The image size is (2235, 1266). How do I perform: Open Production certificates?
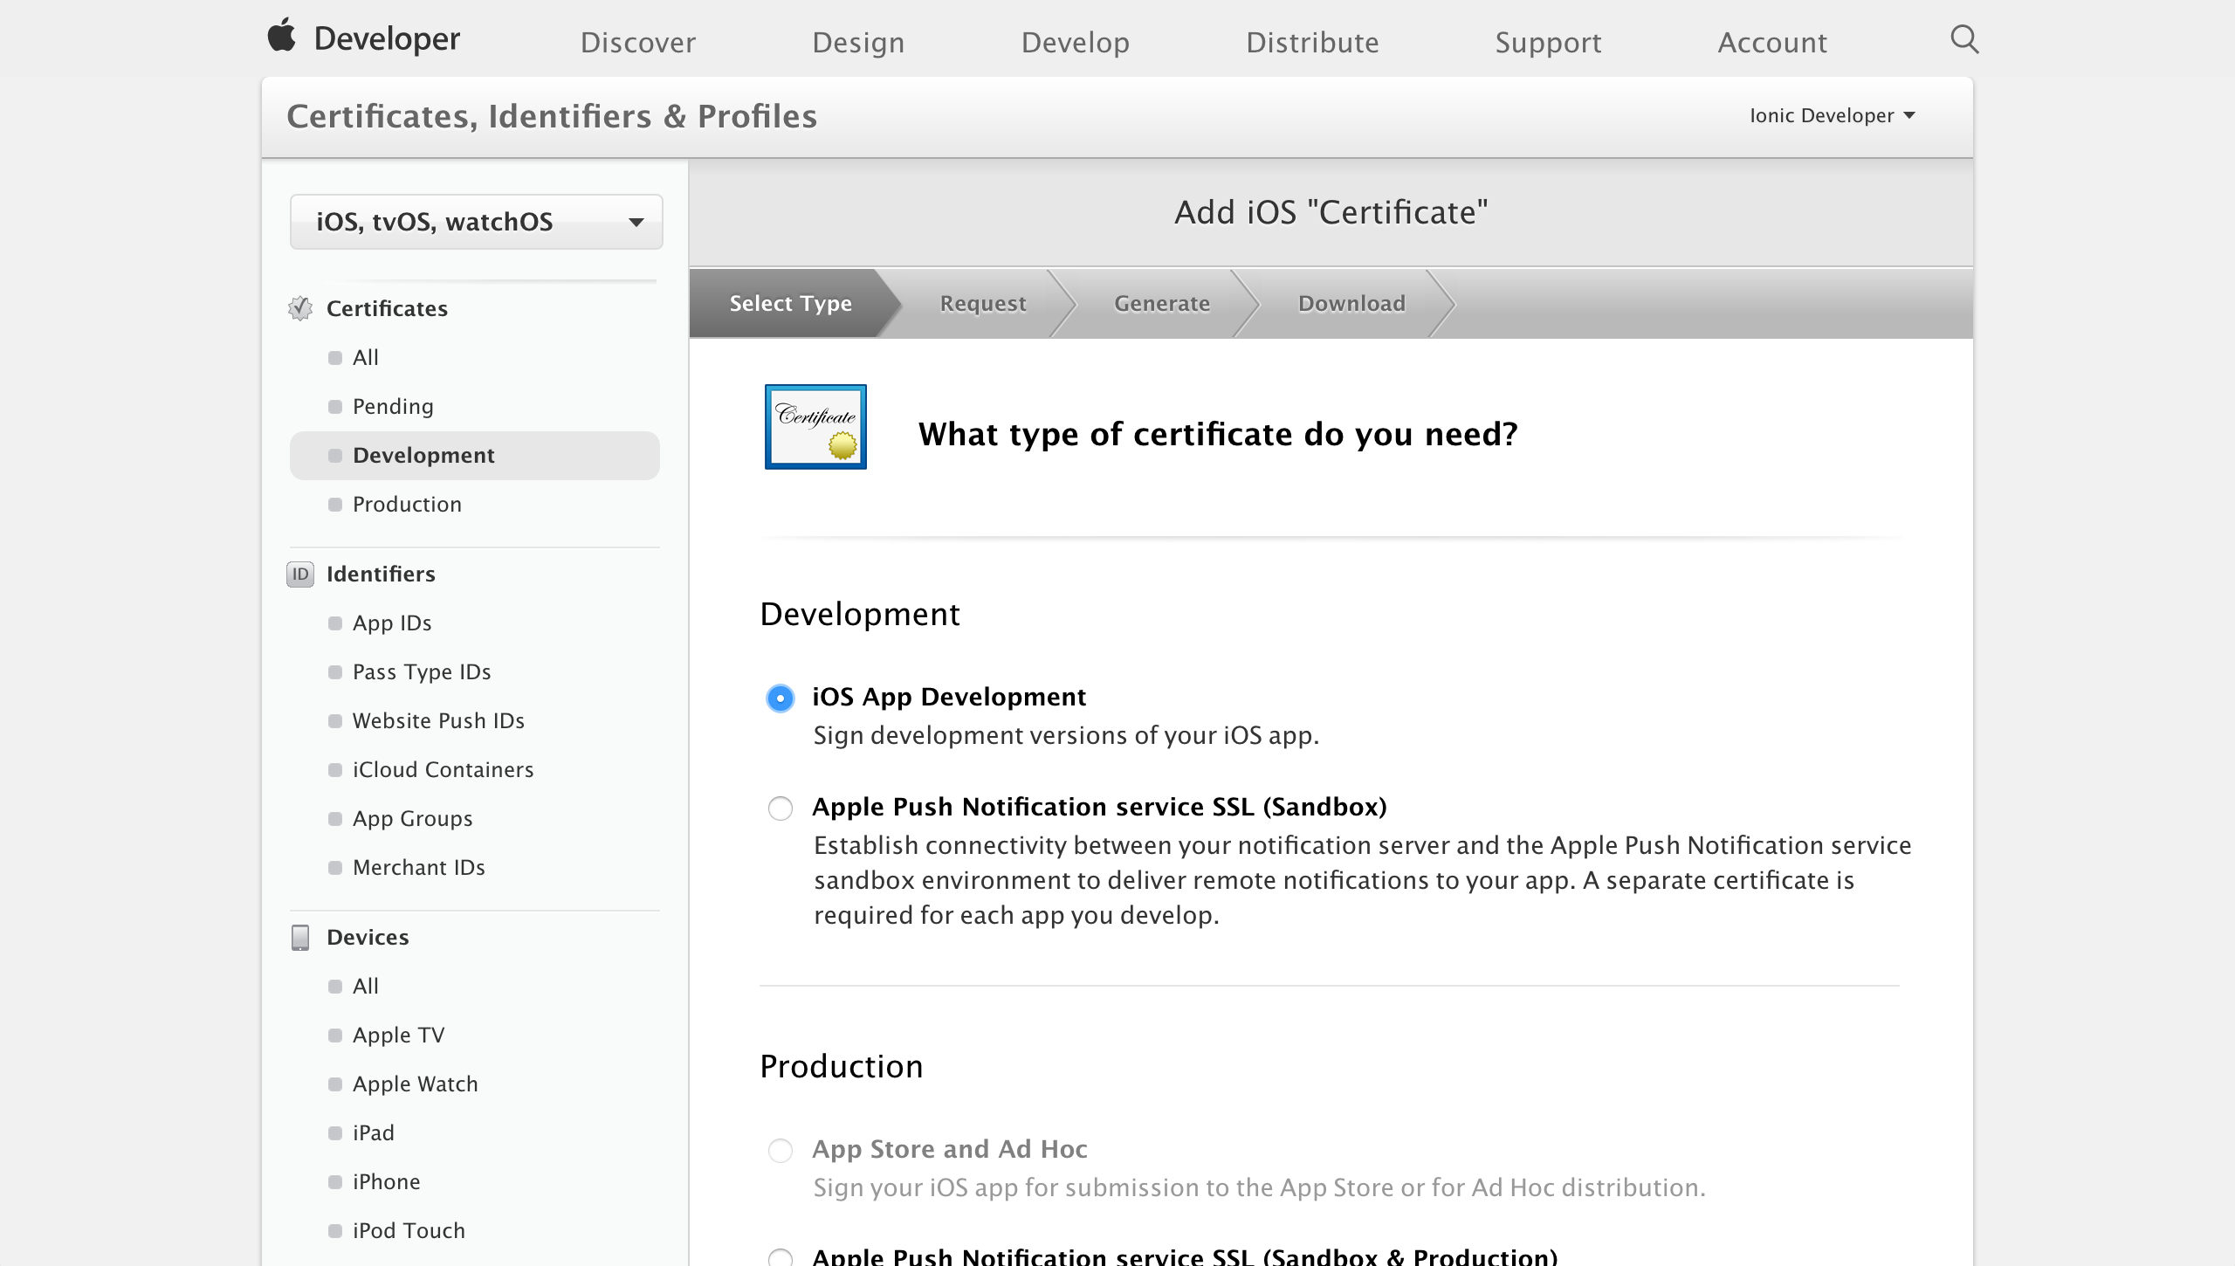[x=406, y=504]
